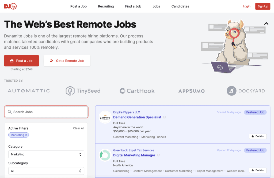Open Demand Generation Specialist job title
This screenshot has height=178, width=274.
[137, 117]
